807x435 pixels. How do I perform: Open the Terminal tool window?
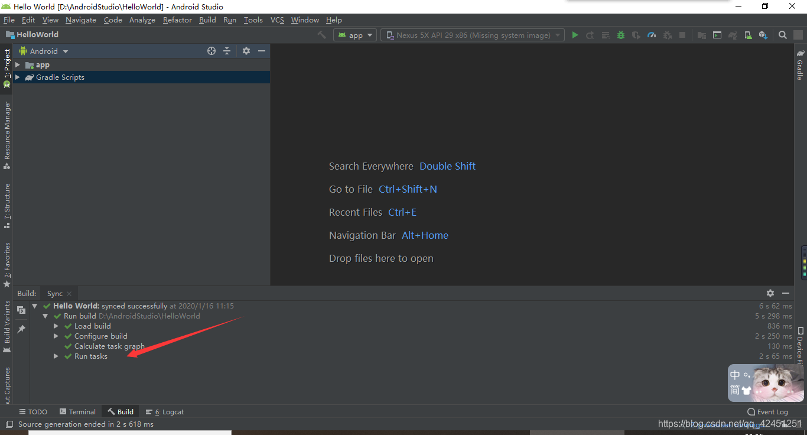(77, 412)
